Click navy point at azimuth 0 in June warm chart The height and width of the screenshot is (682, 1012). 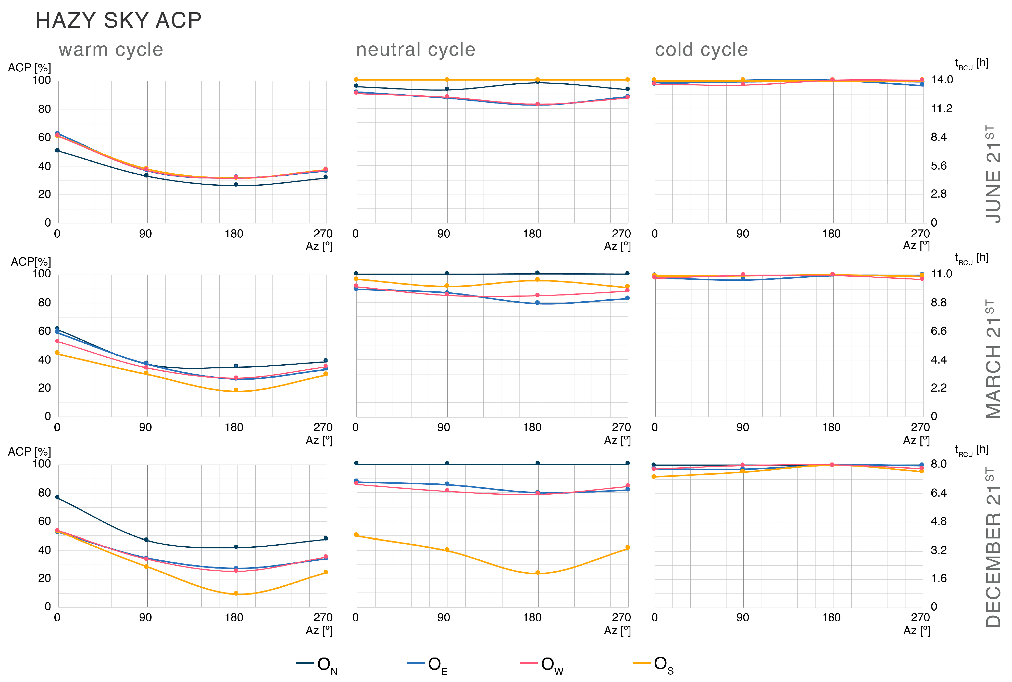(57, 150)
